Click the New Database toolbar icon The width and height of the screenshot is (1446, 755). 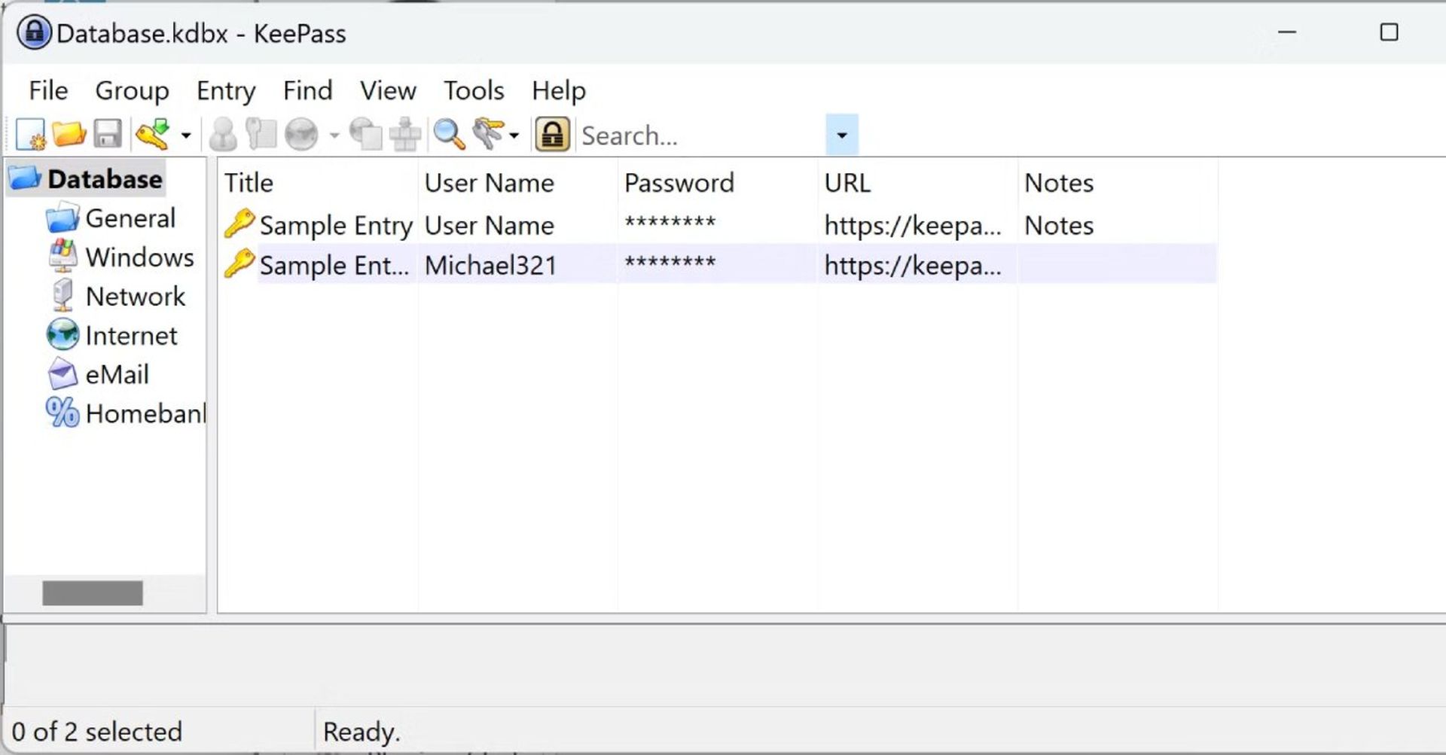click(30, 135)
